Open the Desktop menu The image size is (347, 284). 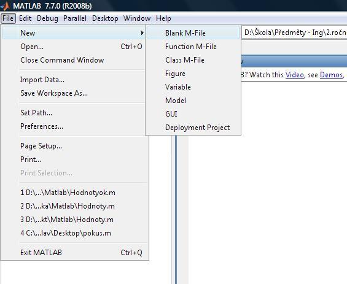click(105, 18)
